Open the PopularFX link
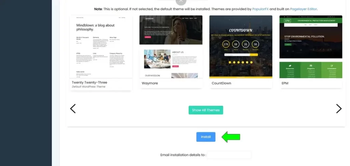 pos(260,9)
